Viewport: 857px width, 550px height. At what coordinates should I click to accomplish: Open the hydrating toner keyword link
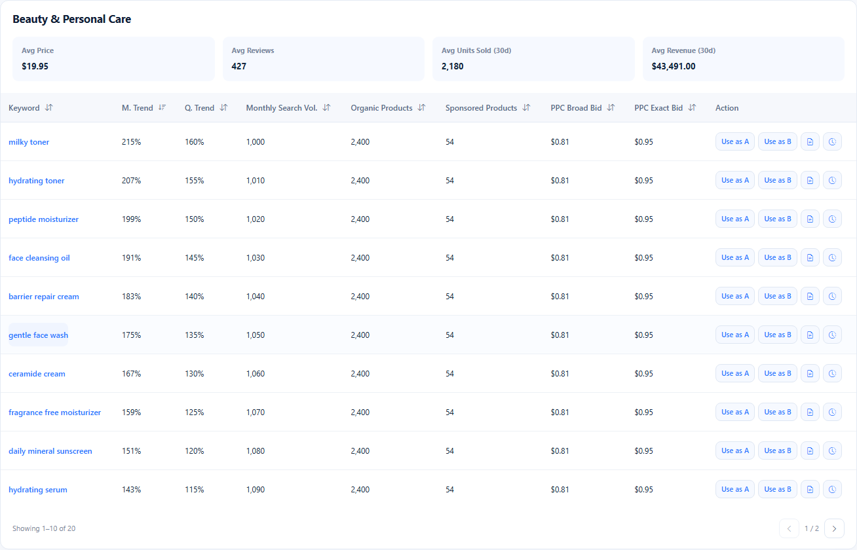[37, 181]
